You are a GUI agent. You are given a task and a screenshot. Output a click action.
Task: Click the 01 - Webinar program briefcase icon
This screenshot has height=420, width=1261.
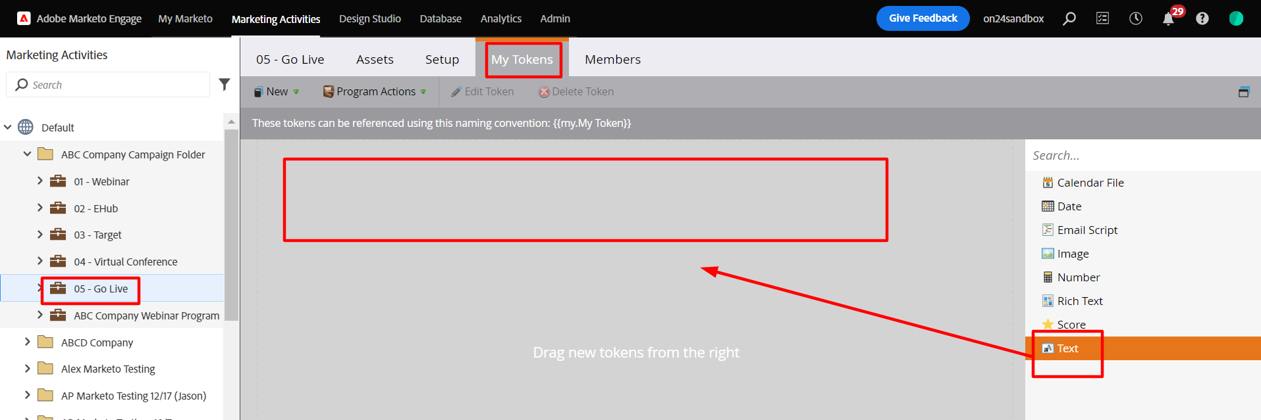[x=58, y=181]
